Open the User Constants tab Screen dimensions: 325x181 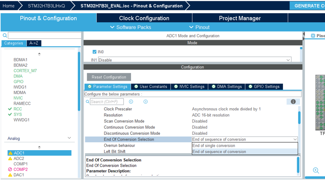point(151,86)
